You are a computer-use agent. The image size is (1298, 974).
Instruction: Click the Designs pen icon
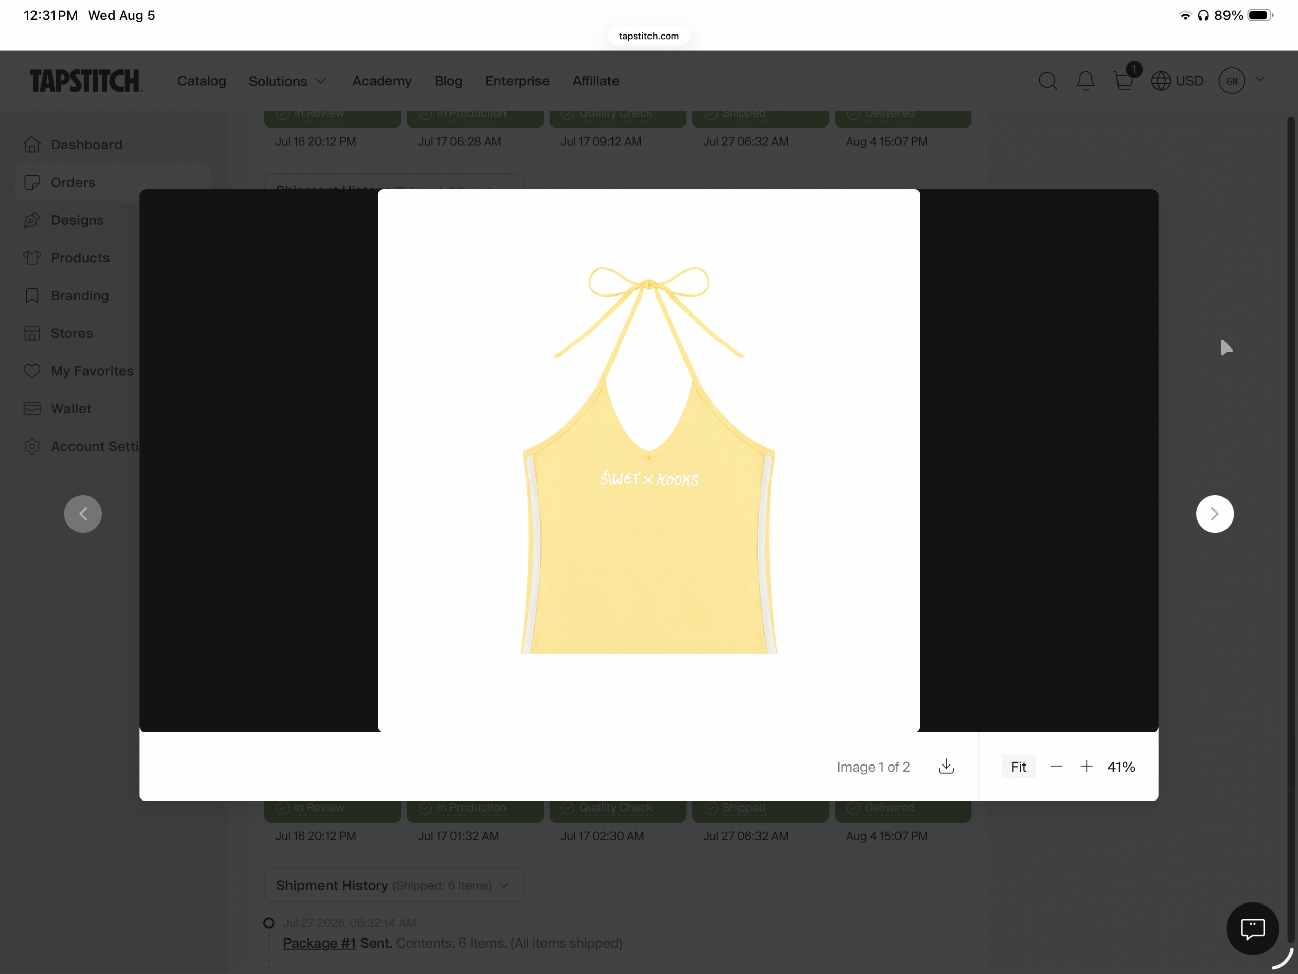(32, 220)
